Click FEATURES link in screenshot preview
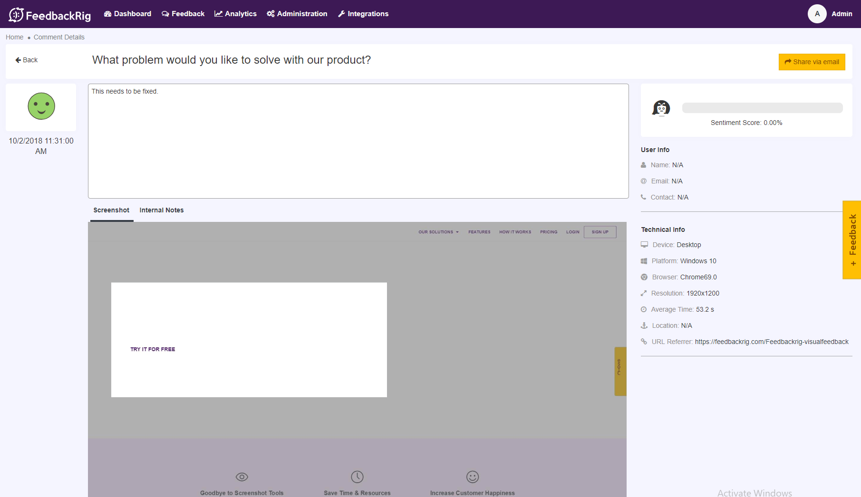861x497 pixels. pos(479,232)
